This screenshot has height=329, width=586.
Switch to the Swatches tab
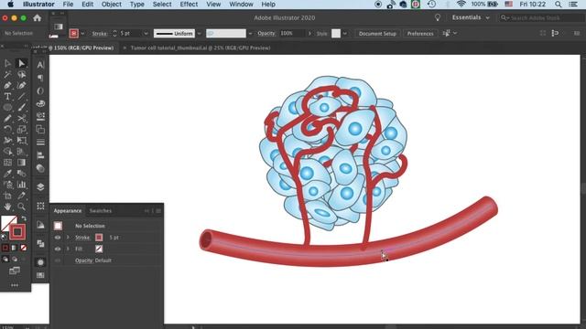pyautogui.click(x=100, y=211)
